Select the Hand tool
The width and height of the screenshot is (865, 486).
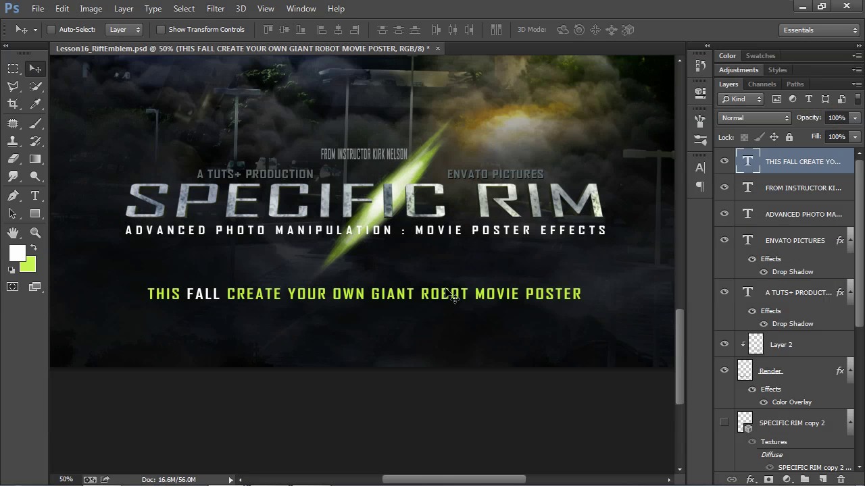click(x=13, y=233)
